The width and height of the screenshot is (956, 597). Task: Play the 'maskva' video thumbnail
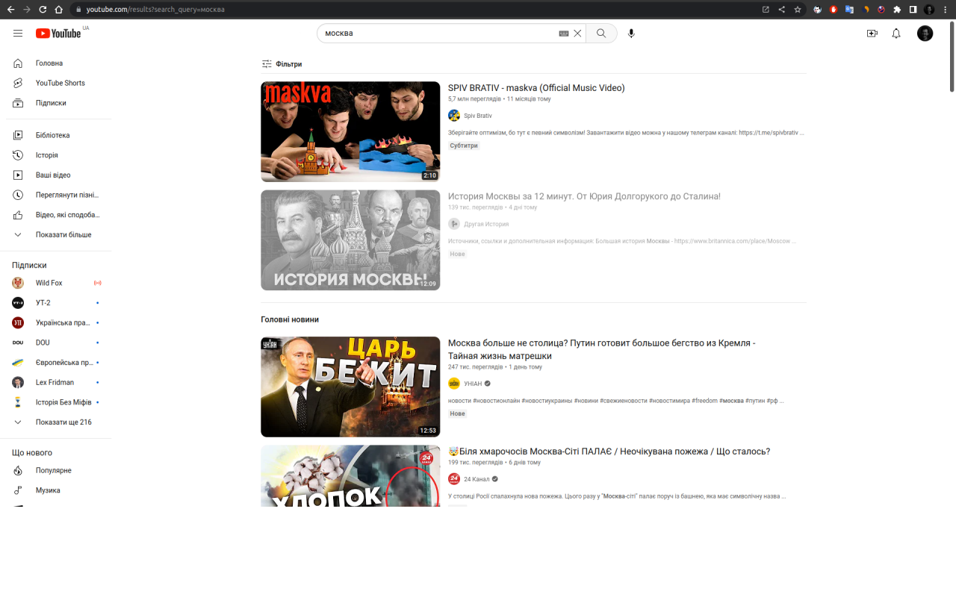click(350, 131)
